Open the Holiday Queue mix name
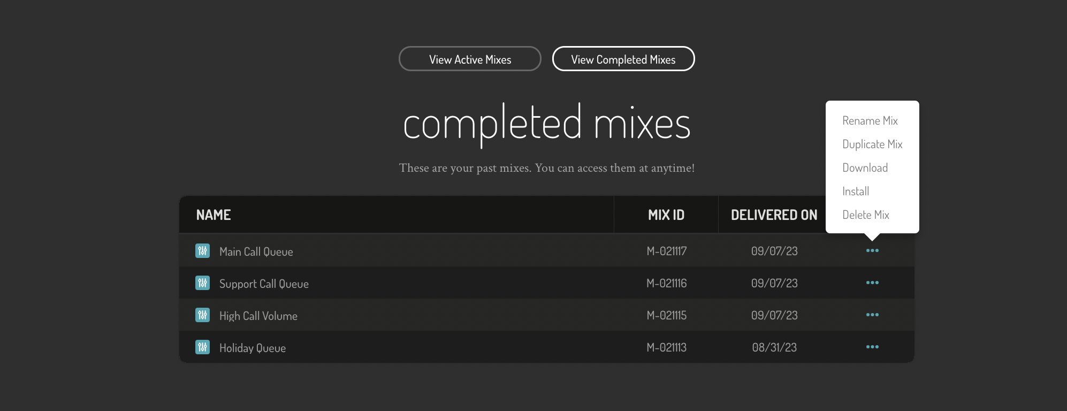The image size is (1067, 411). coord(253,348)
